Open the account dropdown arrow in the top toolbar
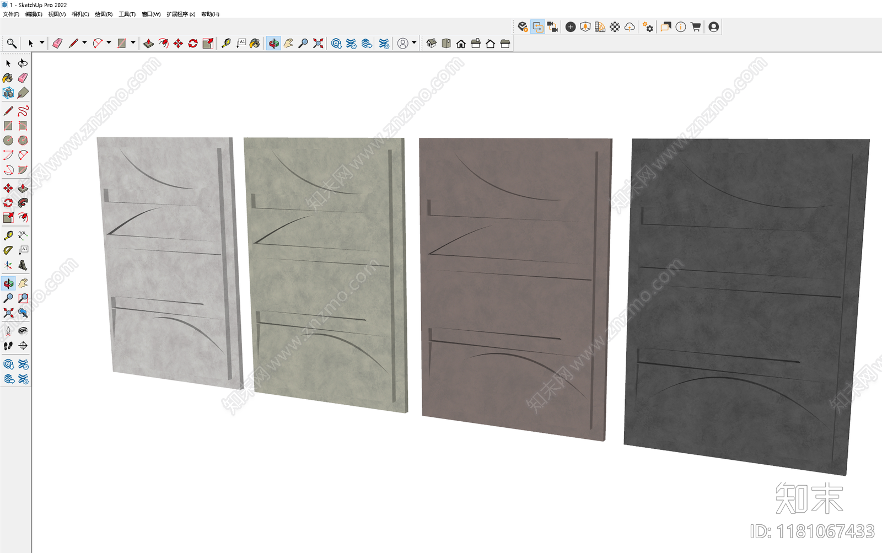The image size is (882, 553). tap(414, 43)
